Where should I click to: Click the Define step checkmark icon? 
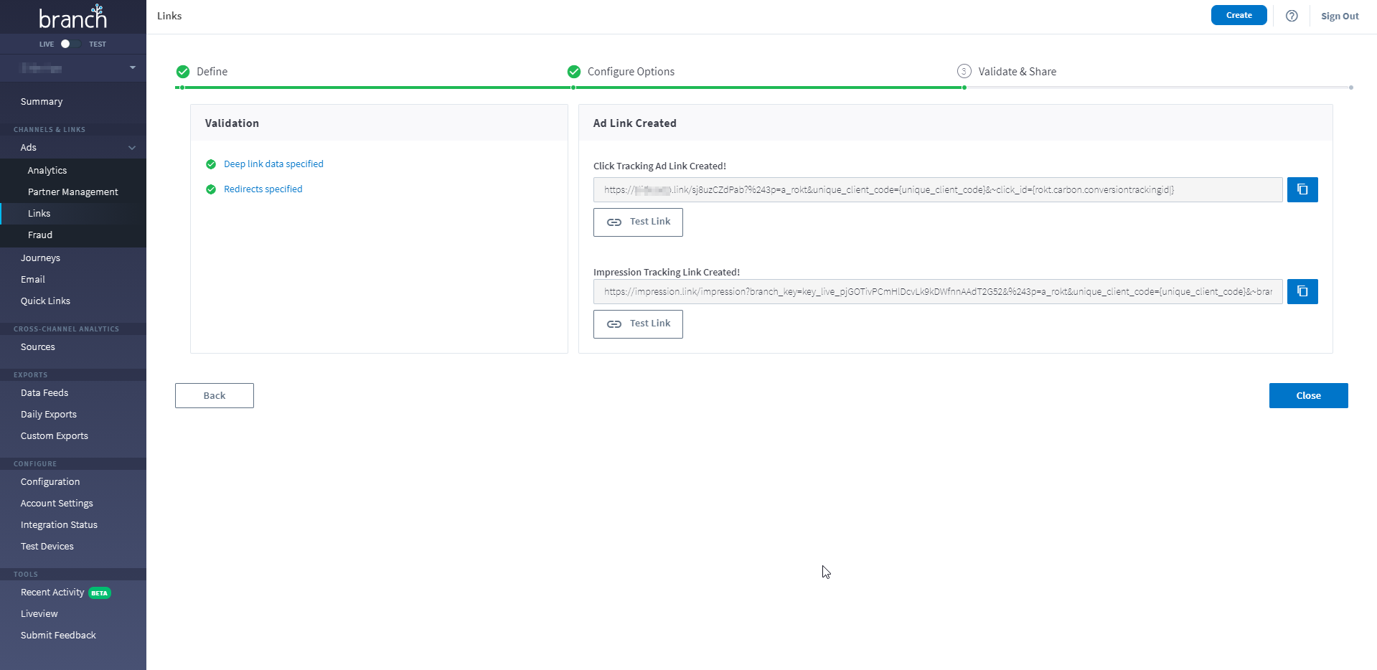point(183,72)
